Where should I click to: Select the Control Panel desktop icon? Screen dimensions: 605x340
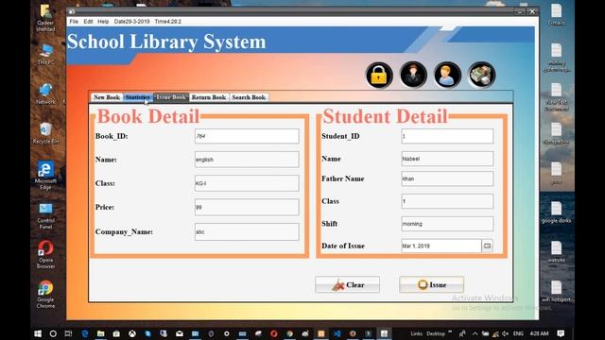pos(45,216)
